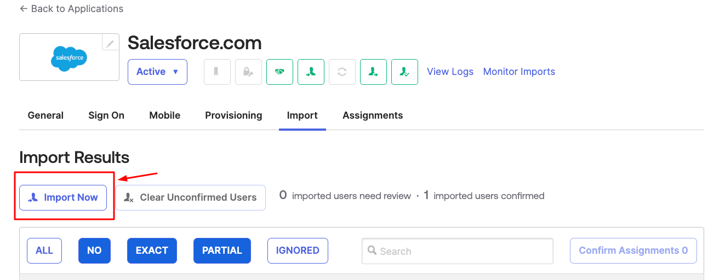
Task: Click the Import Results heading
Action: (x=75, y=157)
